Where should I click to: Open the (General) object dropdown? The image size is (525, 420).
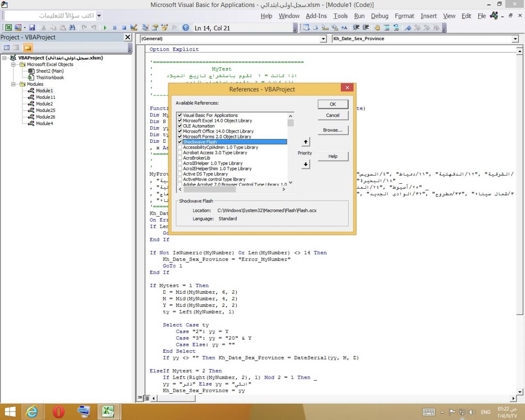[323, 39]
